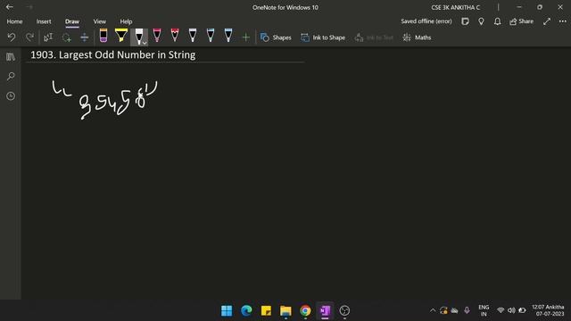Launch Microsoft Edge from the taskbar
The height and width of the screenshot is (321, 571).
(x=246, y=310)
